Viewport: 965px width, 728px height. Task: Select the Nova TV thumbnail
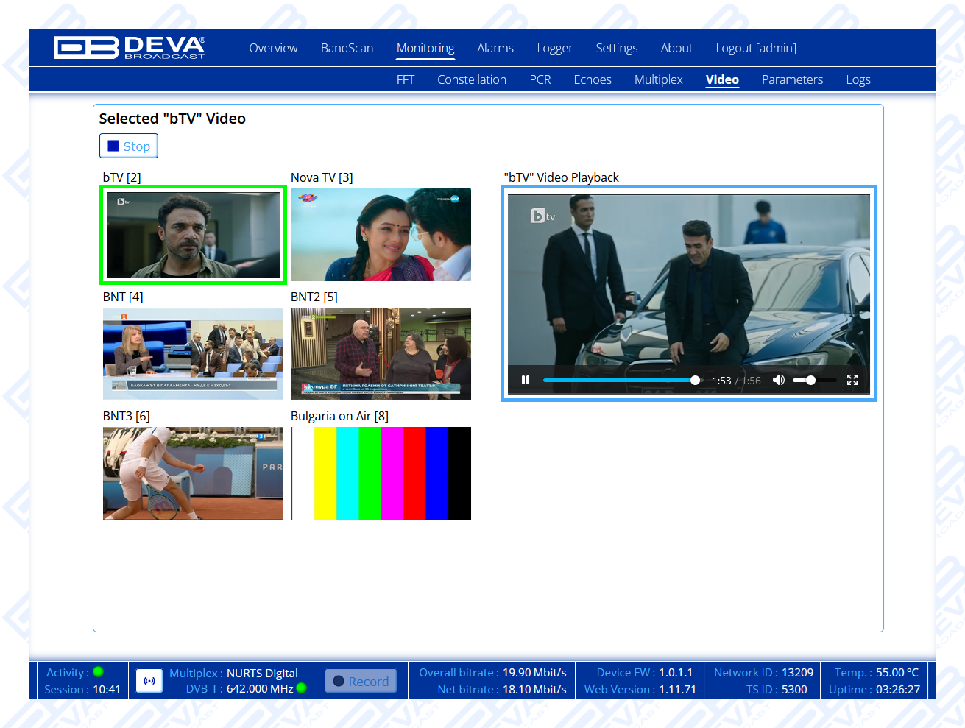coord(381,235)
